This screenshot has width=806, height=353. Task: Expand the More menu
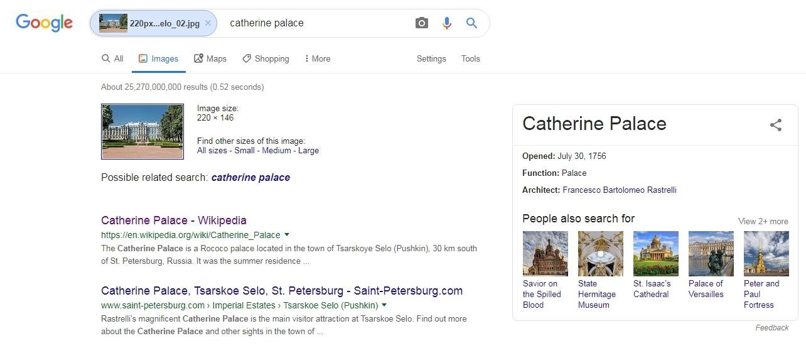click(317, 58)
